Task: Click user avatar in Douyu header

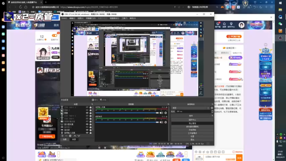Action: click(242, 25)
